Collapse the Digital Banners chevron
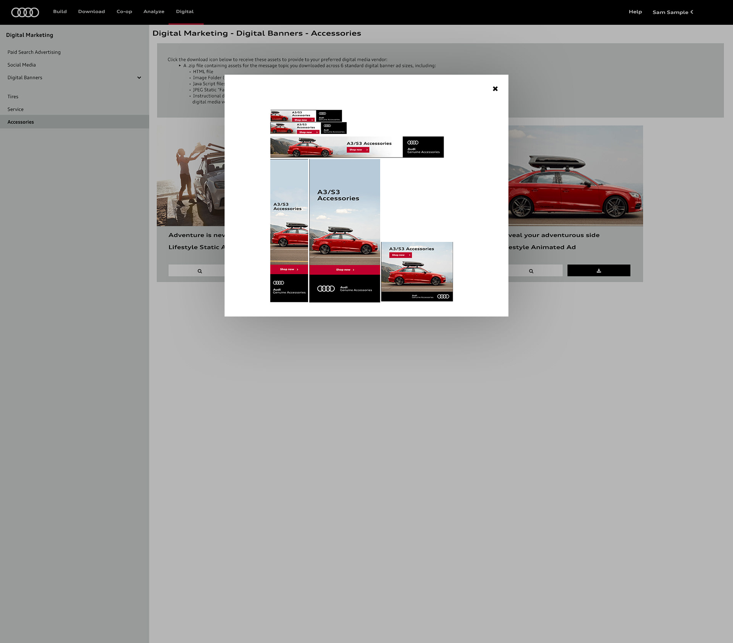 (x=139, y=78)
